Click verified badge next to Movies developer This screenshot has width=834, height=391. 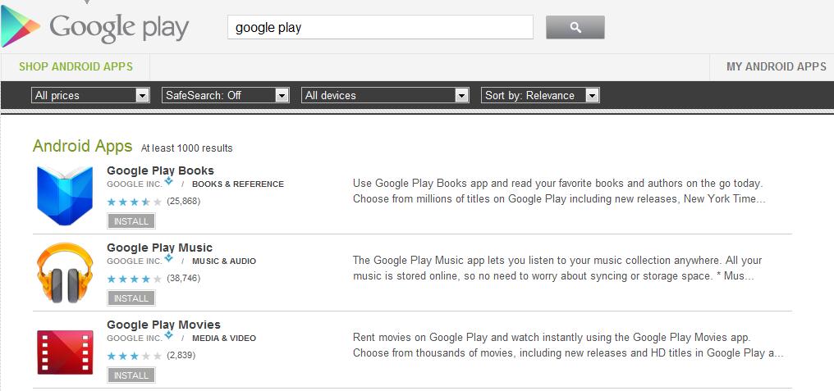(168, 336)
